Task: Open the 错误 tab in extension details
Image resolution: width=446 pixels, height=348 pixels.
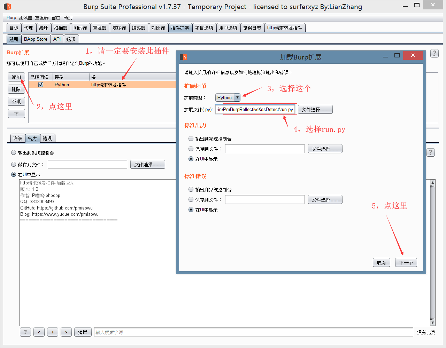Action: [47, 139]
